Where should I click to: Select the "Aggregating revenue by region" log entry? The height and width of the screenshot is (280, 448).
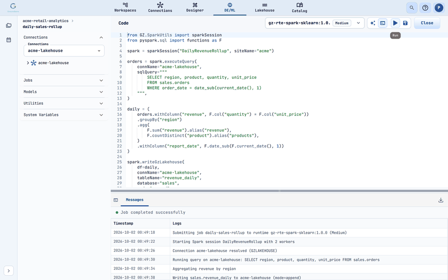point(204,269)
